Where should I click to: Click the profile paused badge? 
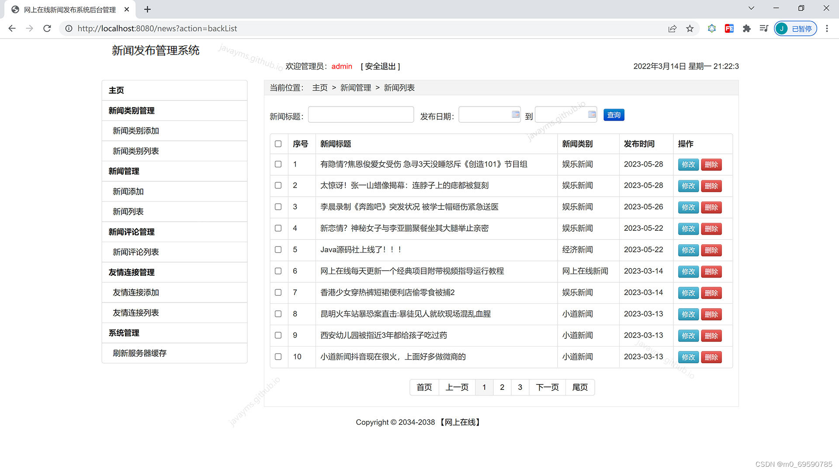click(795, 28)
